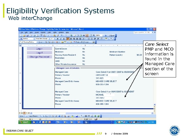Toggle Underline formatting
The width and height of the screenshot is (184, 138).
pos(64,39)
